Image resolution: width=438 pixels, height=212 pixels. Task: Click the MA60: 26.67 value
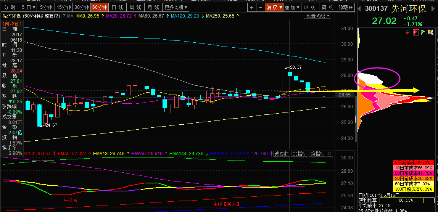tap(151, 16)
